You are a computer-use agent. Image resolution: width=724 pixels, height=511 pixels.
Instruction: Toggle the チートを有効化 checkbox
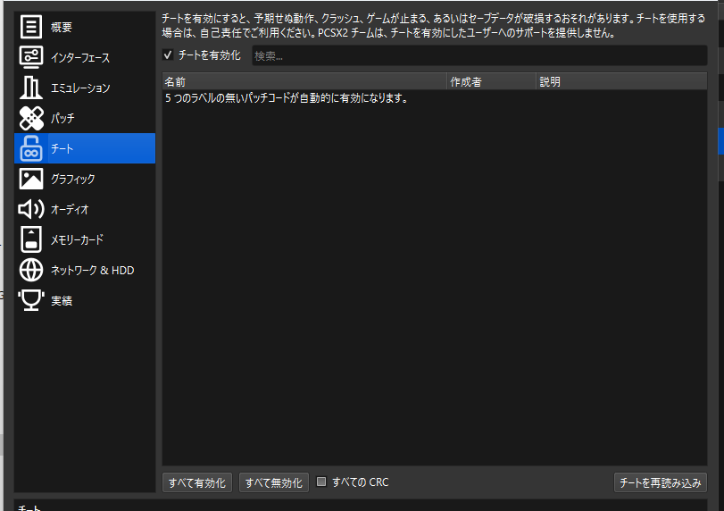click(x=168, y=55)
